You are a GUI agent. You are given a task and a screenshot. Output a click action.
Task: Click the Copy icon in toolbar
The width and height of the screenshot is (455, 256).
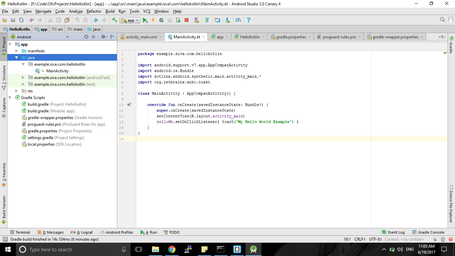(x=58, y=20)
